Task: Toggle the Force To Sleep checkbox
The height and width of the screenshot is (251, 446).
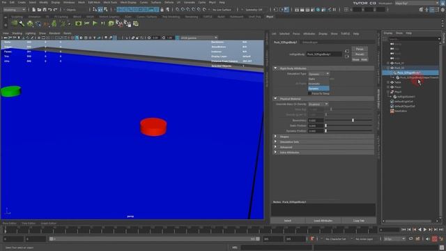Action: (x=309, y=93)
